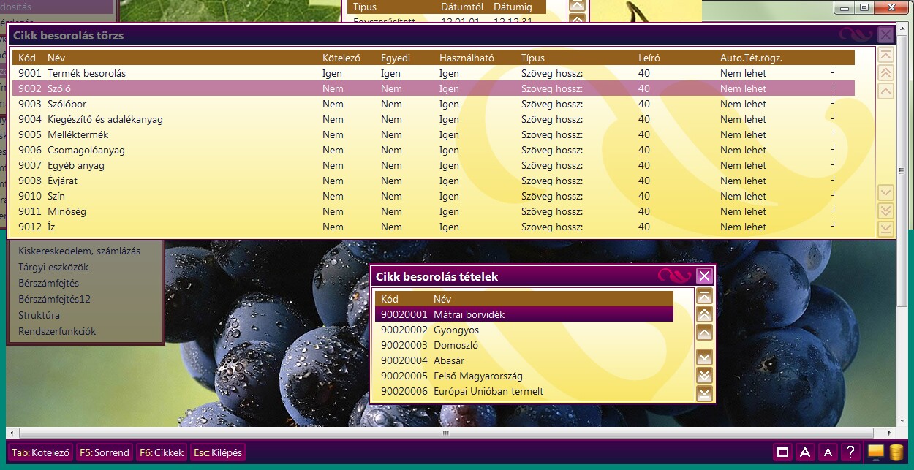Close the Cikk besorolás tételek window
This screenshot has height=470, width=914.
[x=704, y=276]
